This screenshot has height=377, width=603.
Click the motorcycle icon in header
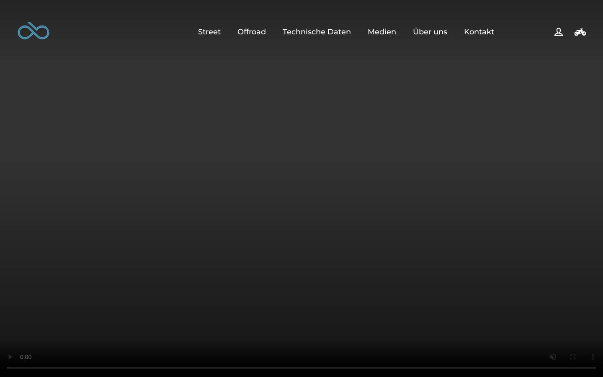580,32
